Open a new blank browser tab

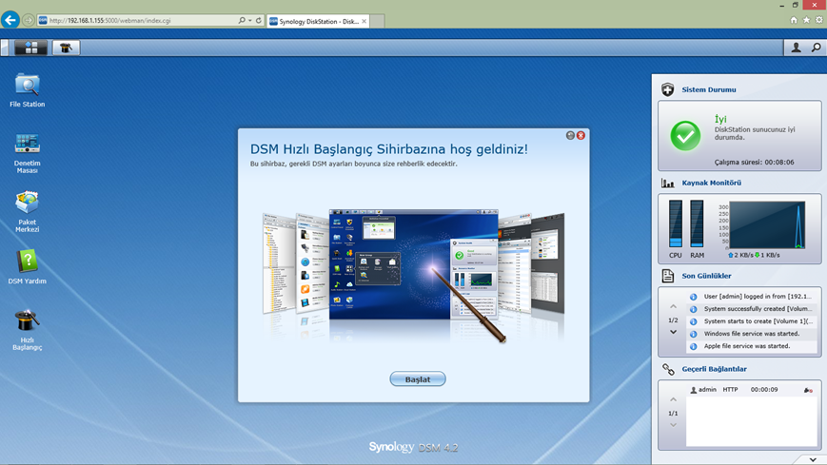[x=377, y=21]
